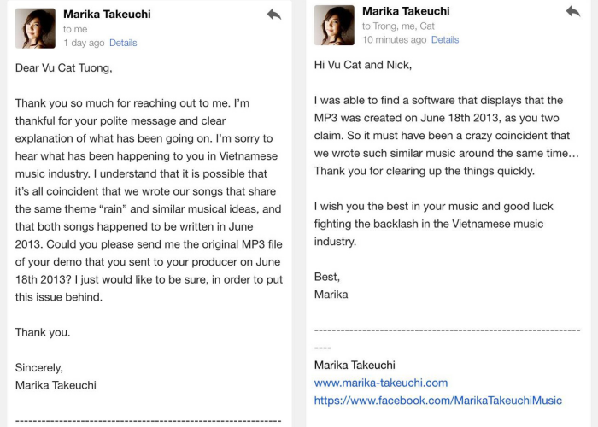The width and height of the screenshot is (598, 427).
Task: Open the sender avatar in the right email
Action: pos(334,25)
